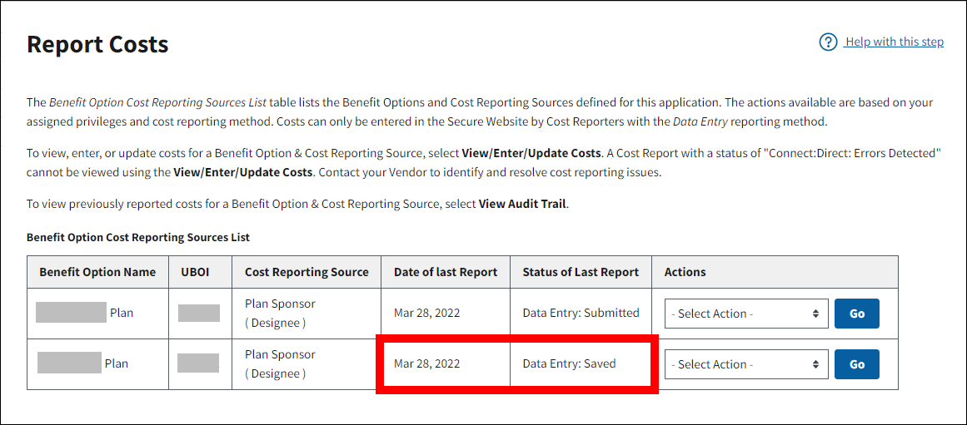Image resolution: width=967 pixels, height=425 pixels.
Task: Expand Select Action dropdown for Saved report row
Action: pyautogui.click(x=745, y=364)
